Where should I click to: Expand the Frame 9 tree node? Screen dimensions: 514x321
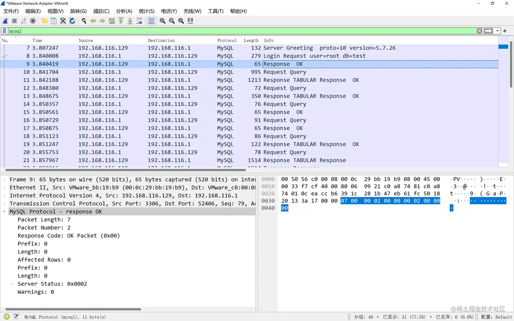[x=4, y=179]
